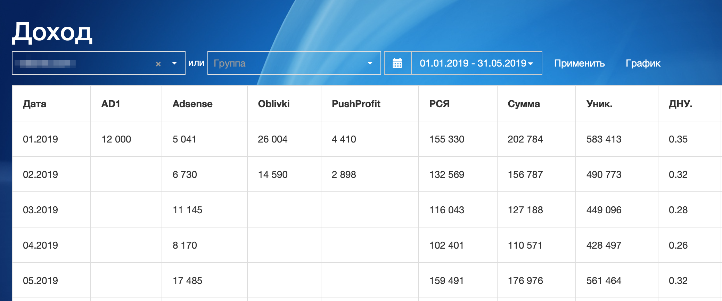Click the Дата column header

[34, 104]
